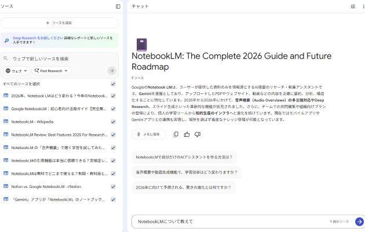Submit the chat message with arrow button
365x232 pixels.
359,222
